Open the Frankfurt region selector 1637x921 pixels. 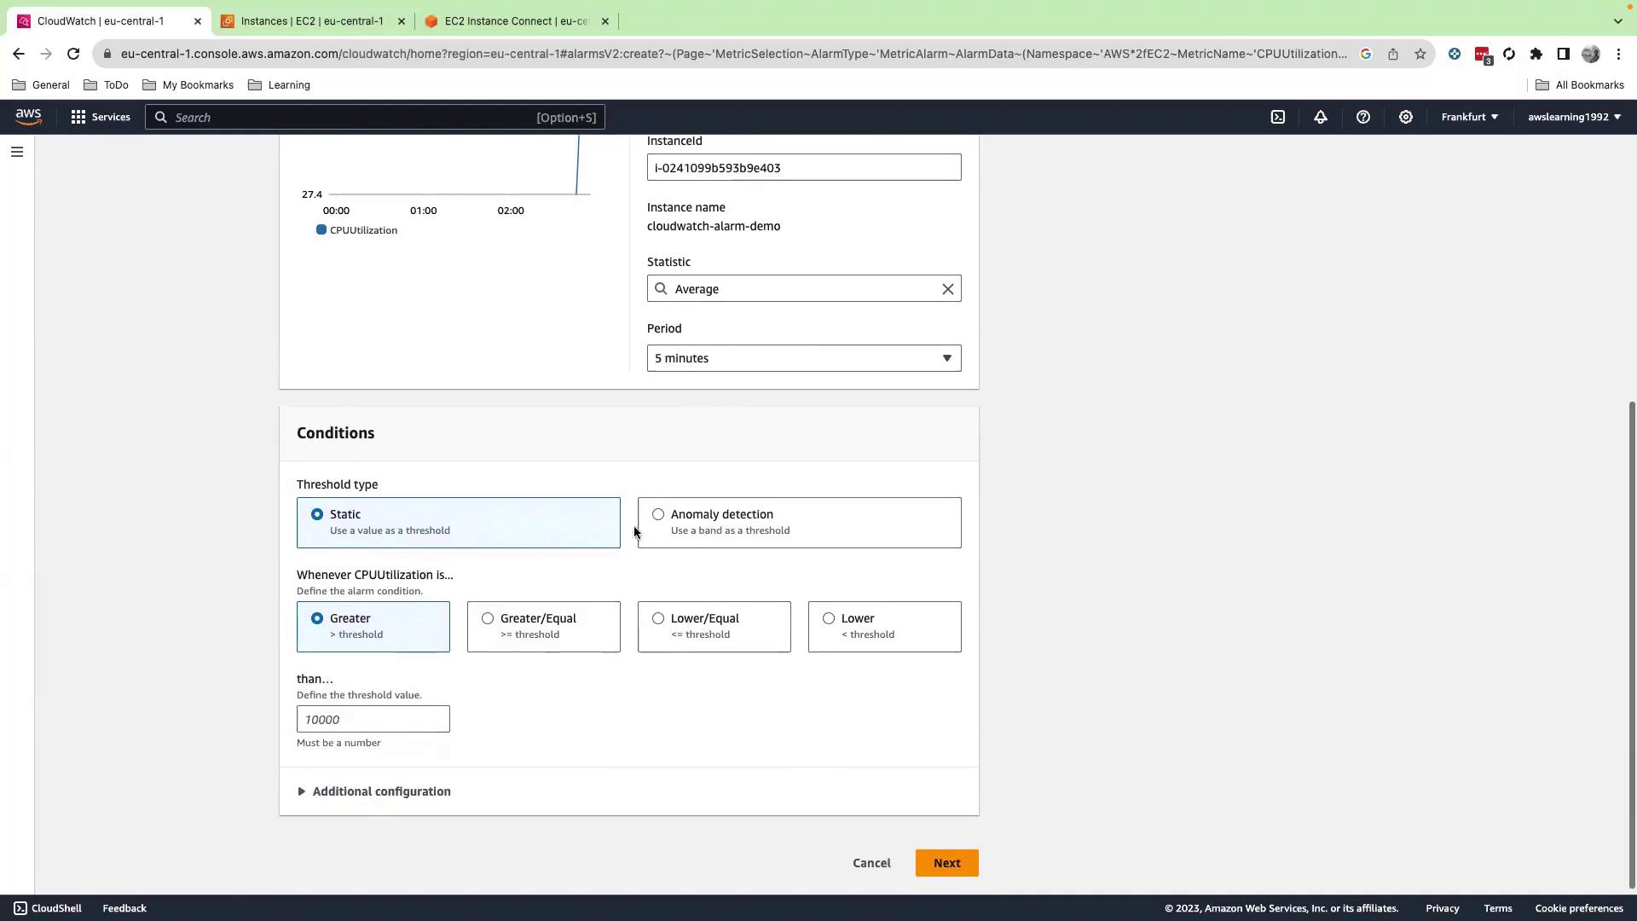[1469, 117]
